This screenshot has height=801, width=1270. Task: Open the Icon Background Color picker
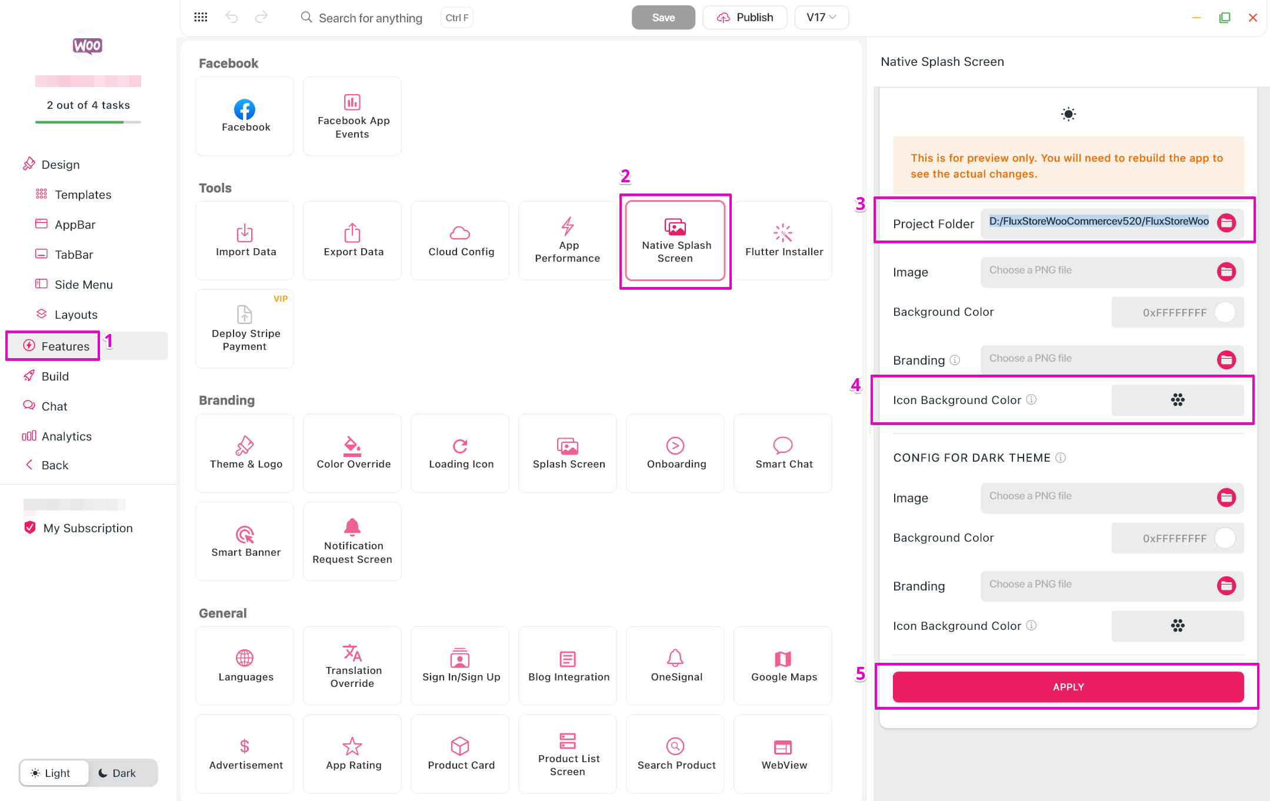click(x=1177, y=400)
